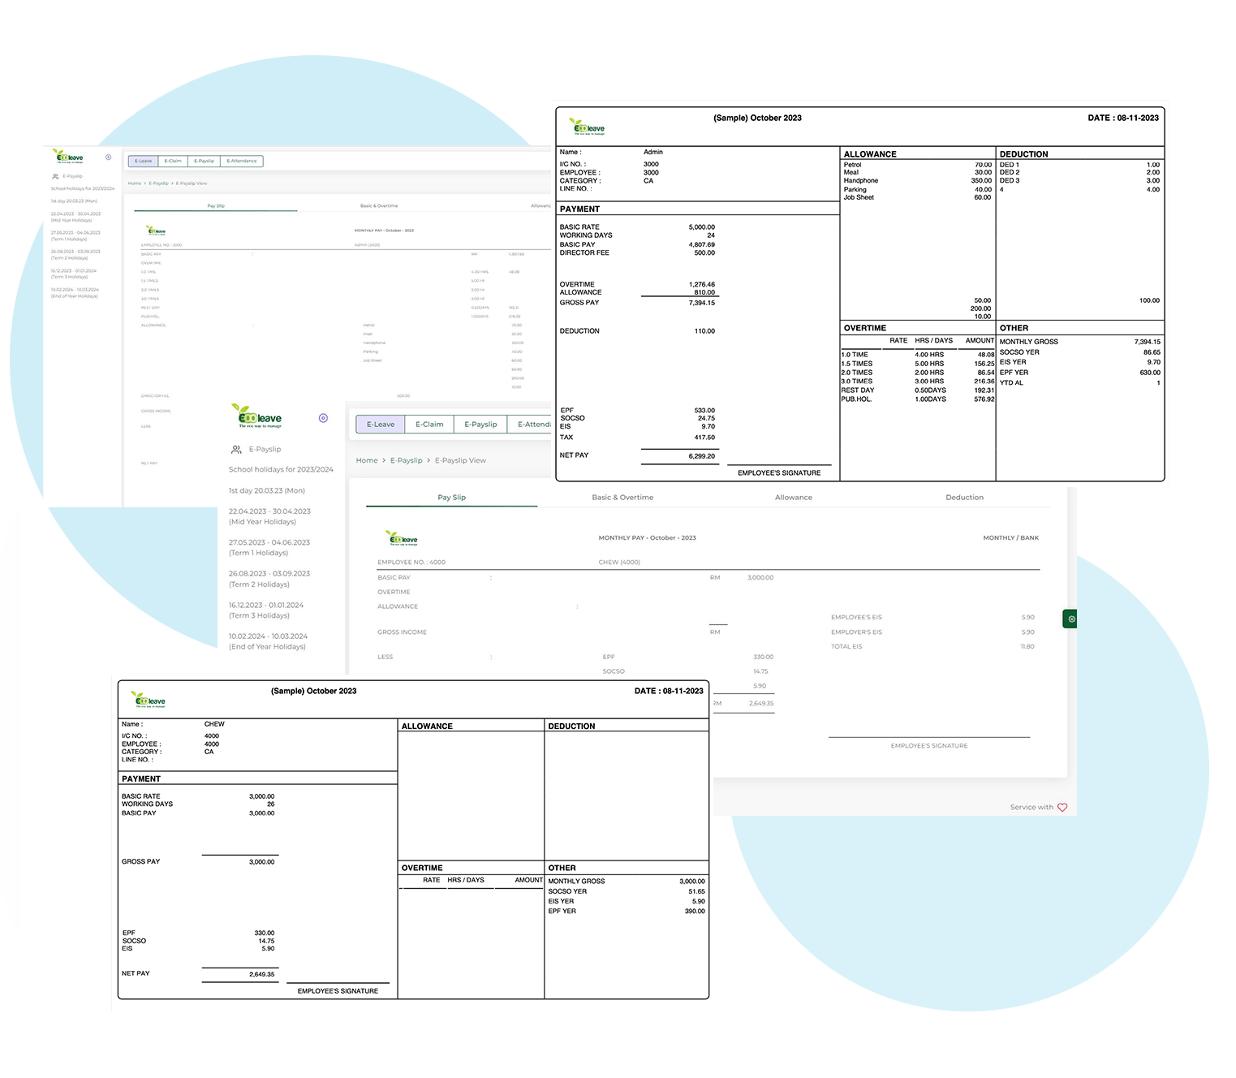Screen dimensions: 1236x1078
Task: Click the 'NET PAY' 6,299.20 row on the Admin payslip
Action: pyautogui.click(x=638, y=455)
